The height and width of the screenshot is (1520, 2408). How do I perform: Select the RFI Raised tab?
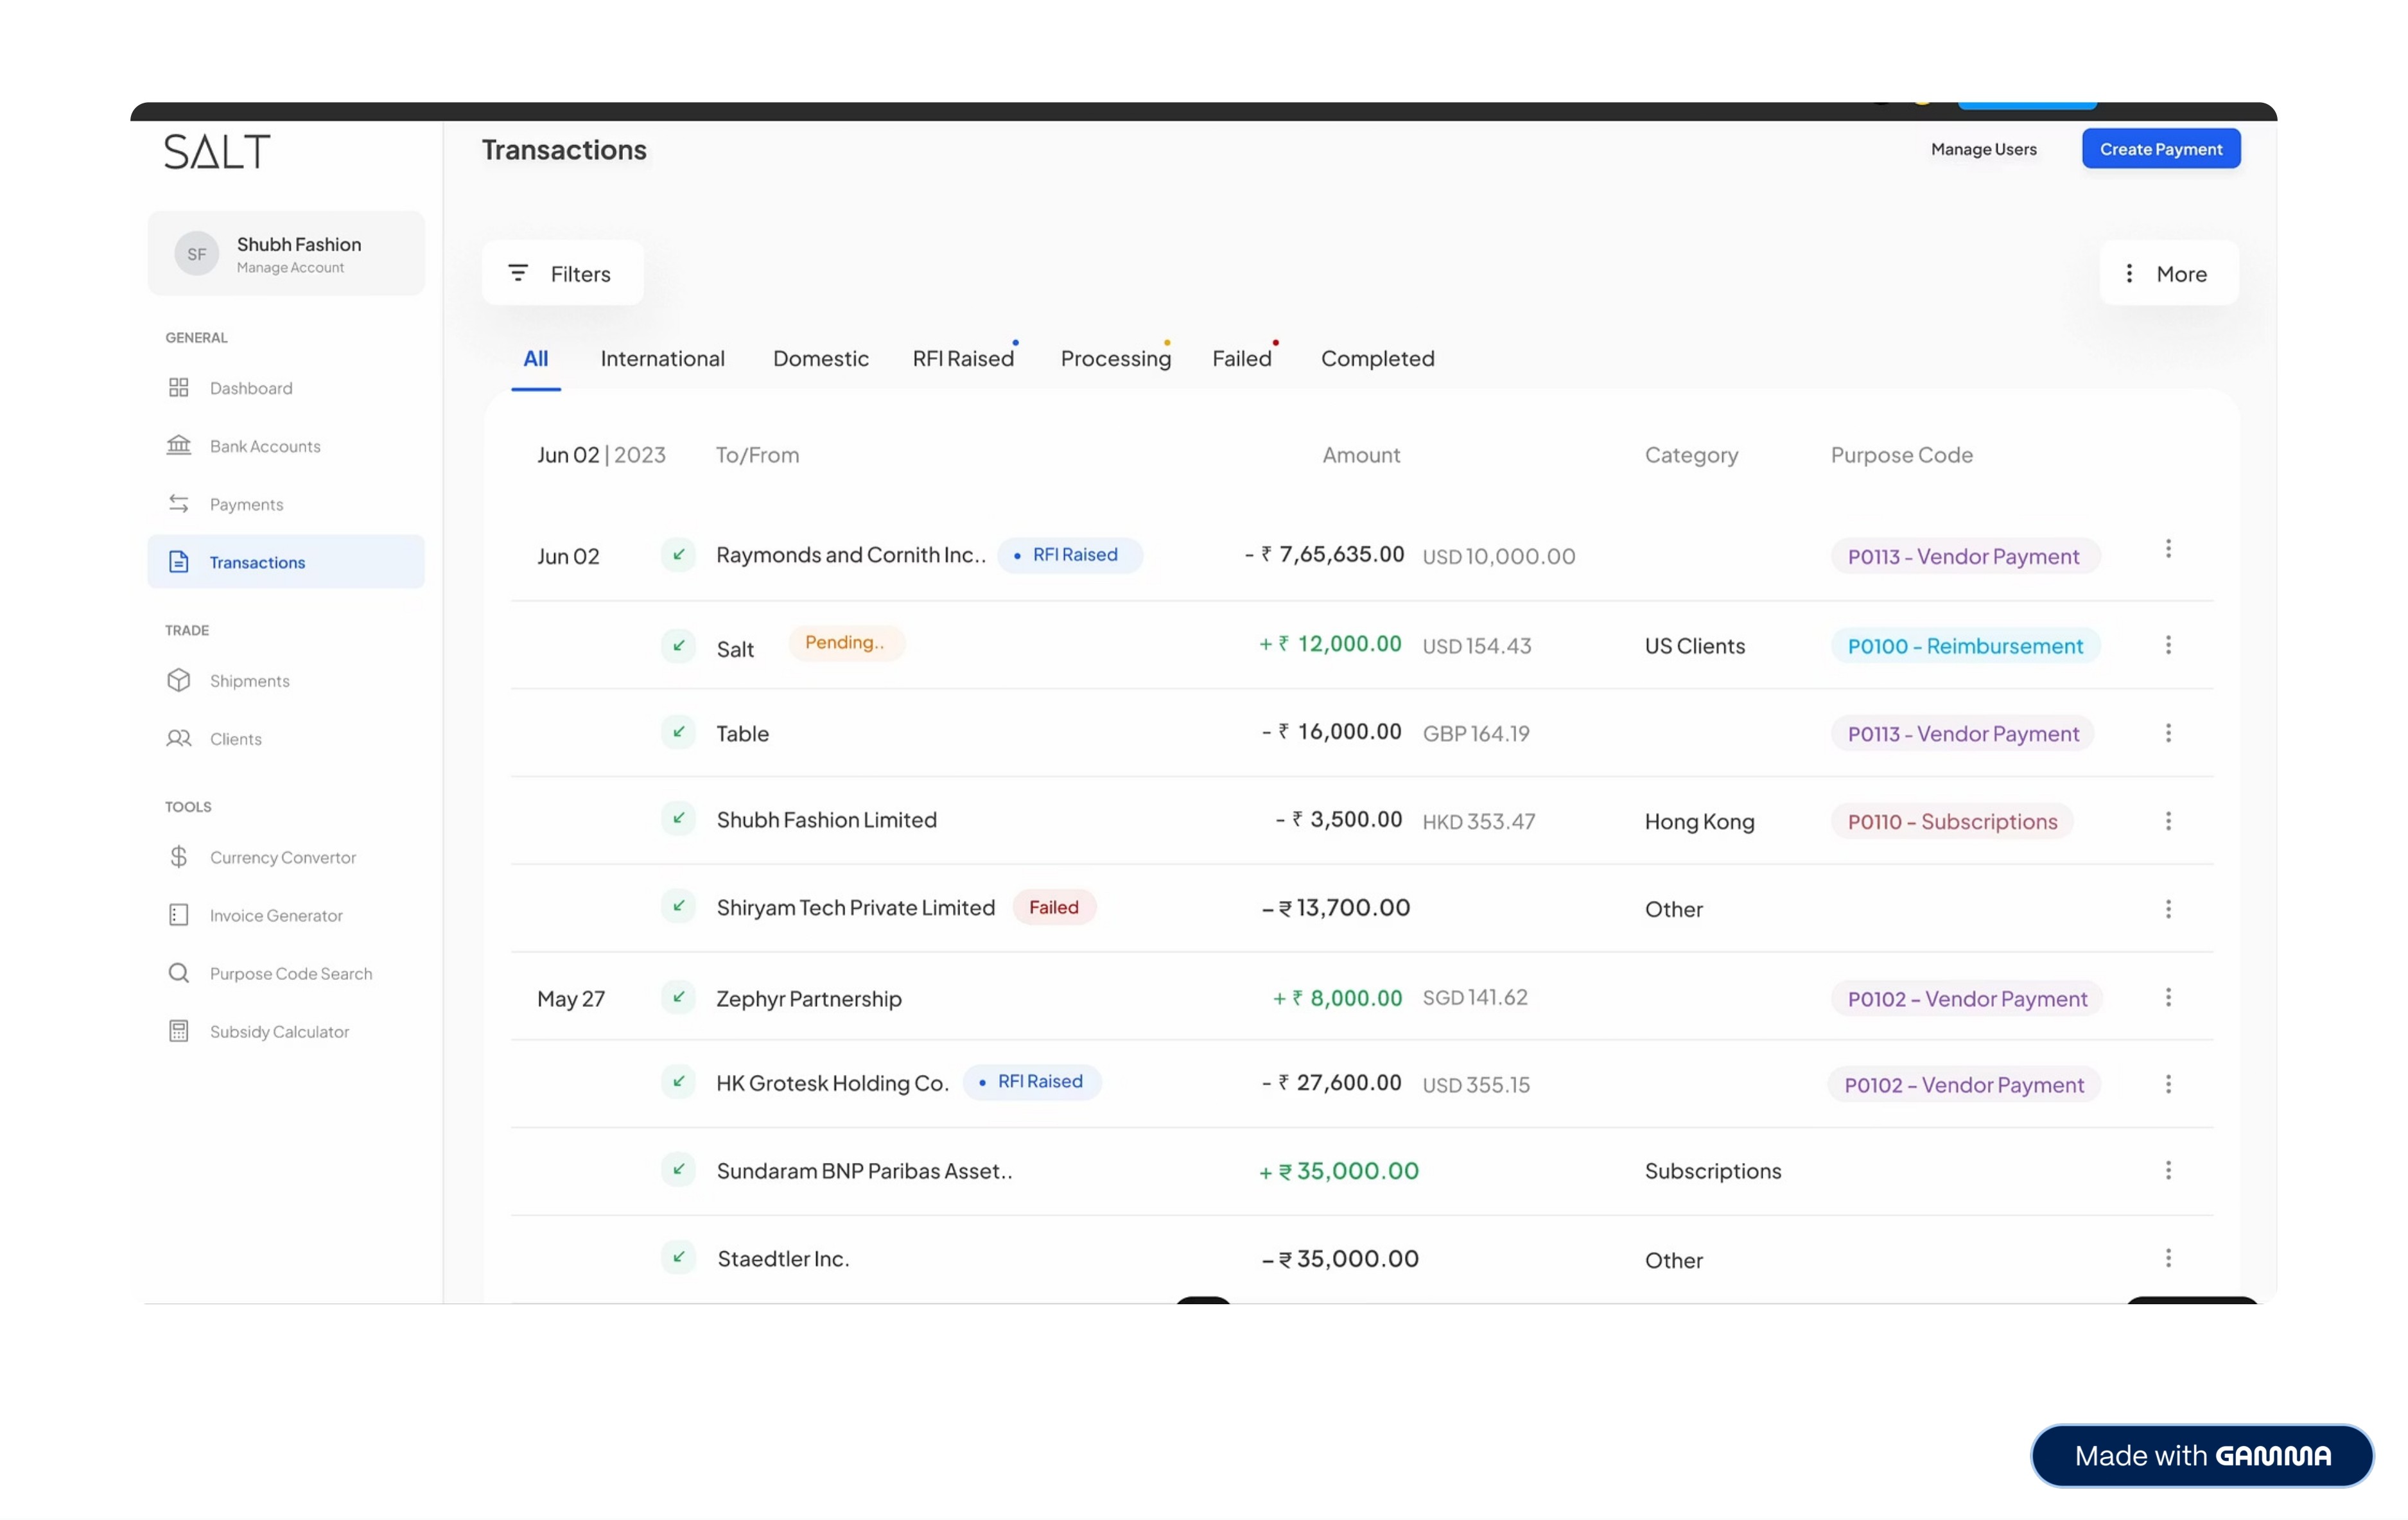pos(962,358)
